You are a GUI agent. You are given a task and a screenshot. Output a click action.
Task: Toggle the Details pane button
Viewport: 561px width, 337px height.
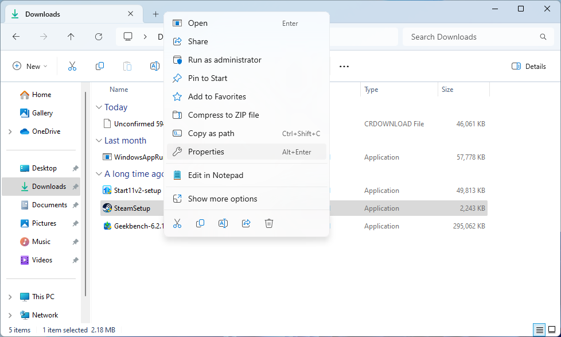[529, 66]
